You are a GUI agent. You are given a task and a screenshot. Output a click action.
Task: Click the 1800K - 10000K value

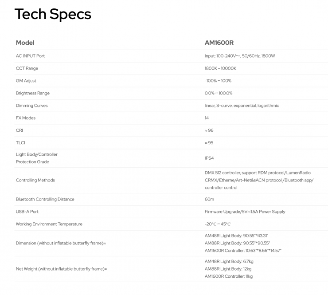click(220, 68)
